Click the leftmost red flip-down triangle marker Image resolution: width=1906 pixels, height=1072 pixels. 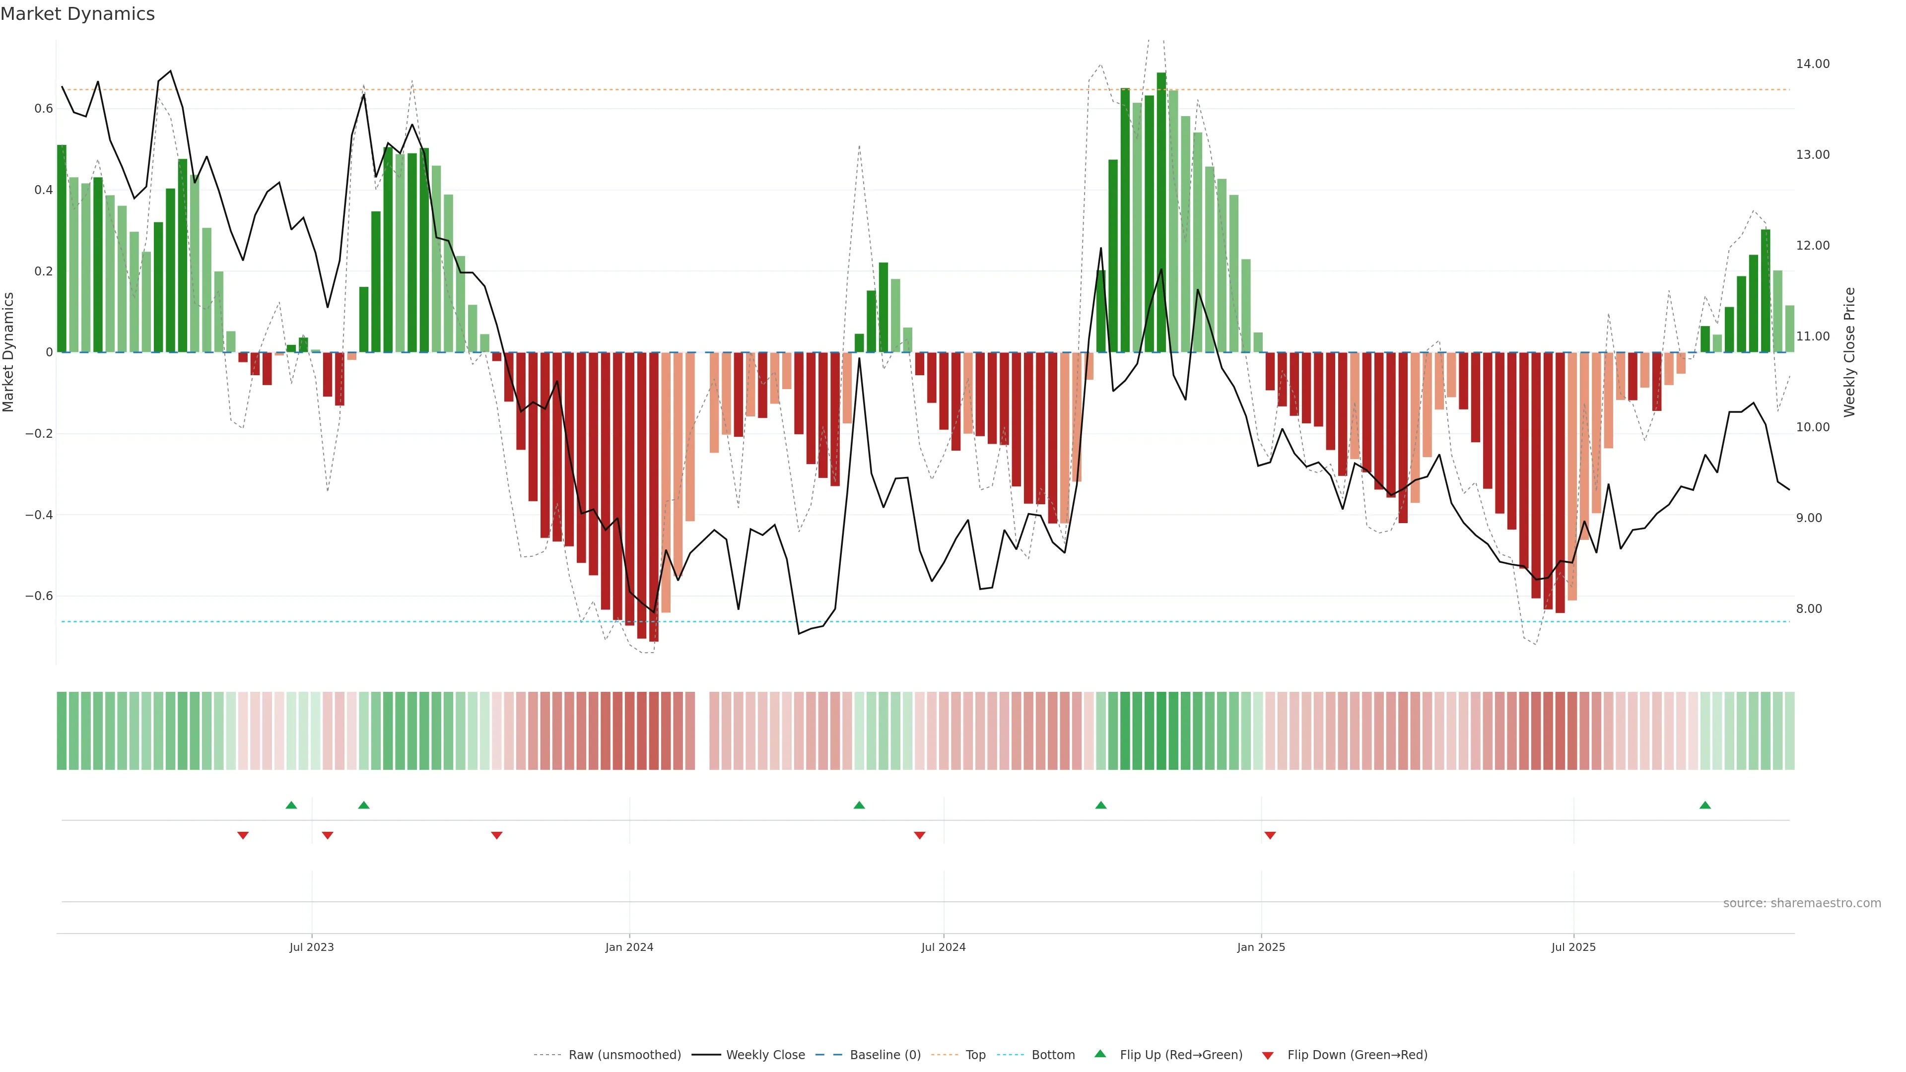click(243, 835)
